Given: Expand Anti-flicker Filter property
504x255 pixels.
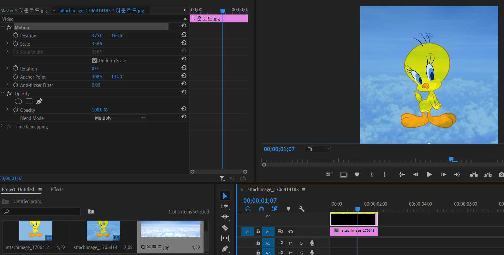Looking at the screenshot, I should click(x=7, y=84).
